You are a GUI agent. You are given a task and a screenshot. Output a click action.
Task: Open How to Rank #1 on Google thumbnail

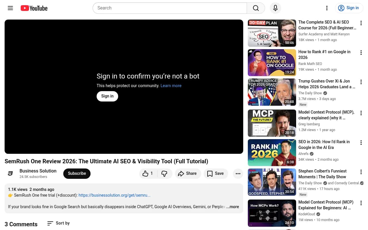[x=272, y=63]
